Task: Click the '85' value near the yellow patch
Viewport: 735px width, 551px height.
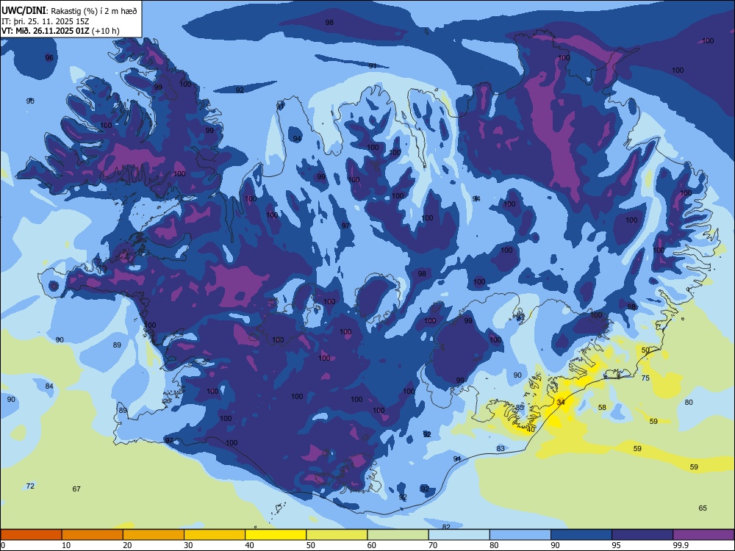Action: 520,408
